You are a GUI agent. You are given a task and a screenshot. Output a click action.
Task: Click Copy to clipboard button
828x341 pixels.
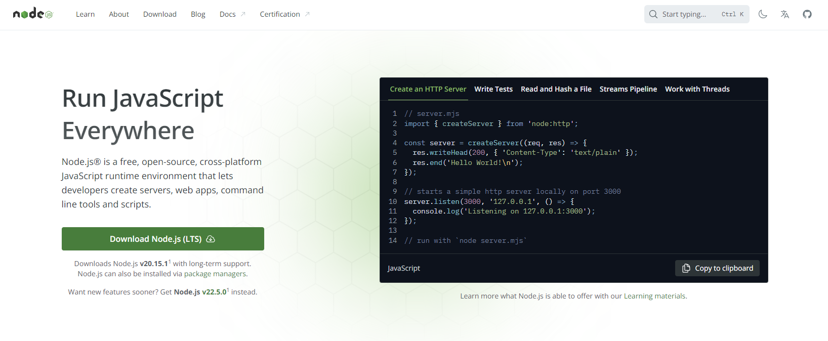[x=717, y=268]
